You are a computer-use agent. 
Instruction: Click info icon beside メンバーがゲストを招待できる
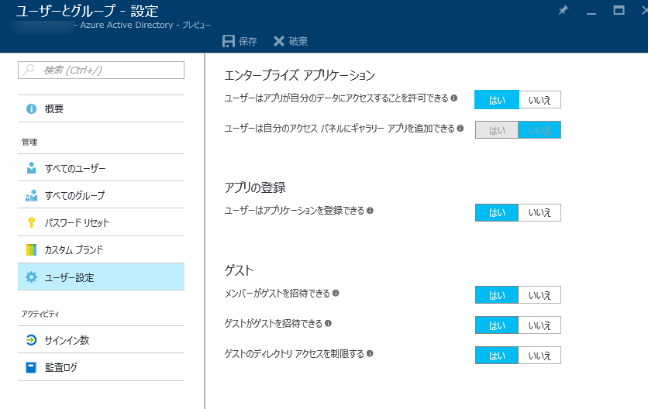pyautogui.click(x=336, y=293)
